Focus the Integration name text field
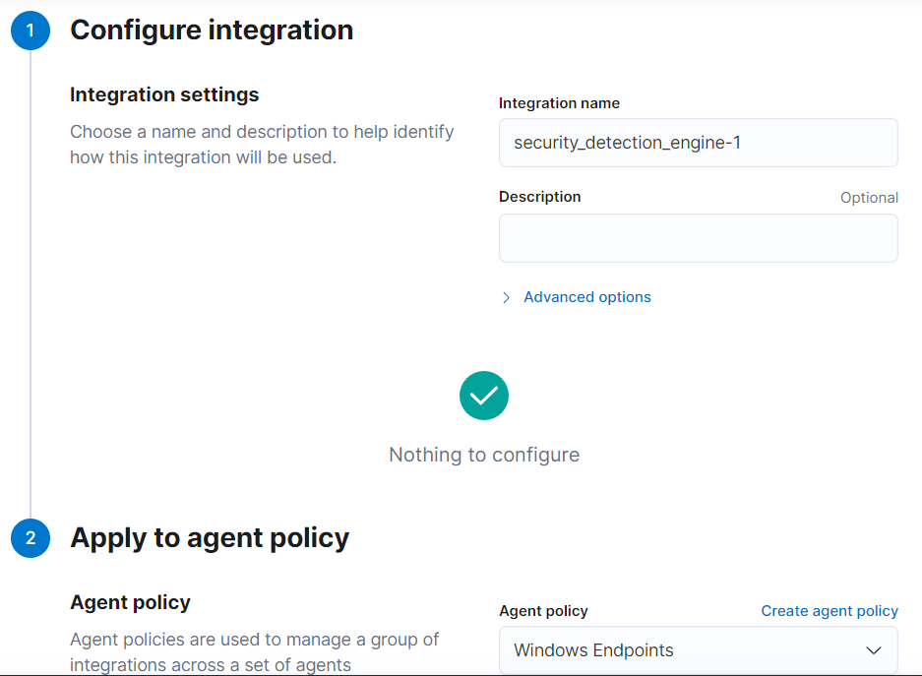 (698, 143)
